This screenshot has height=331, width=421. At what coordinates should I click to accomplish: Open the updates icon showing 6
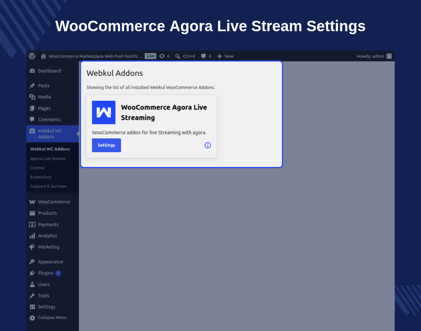(x=162, y=56)
